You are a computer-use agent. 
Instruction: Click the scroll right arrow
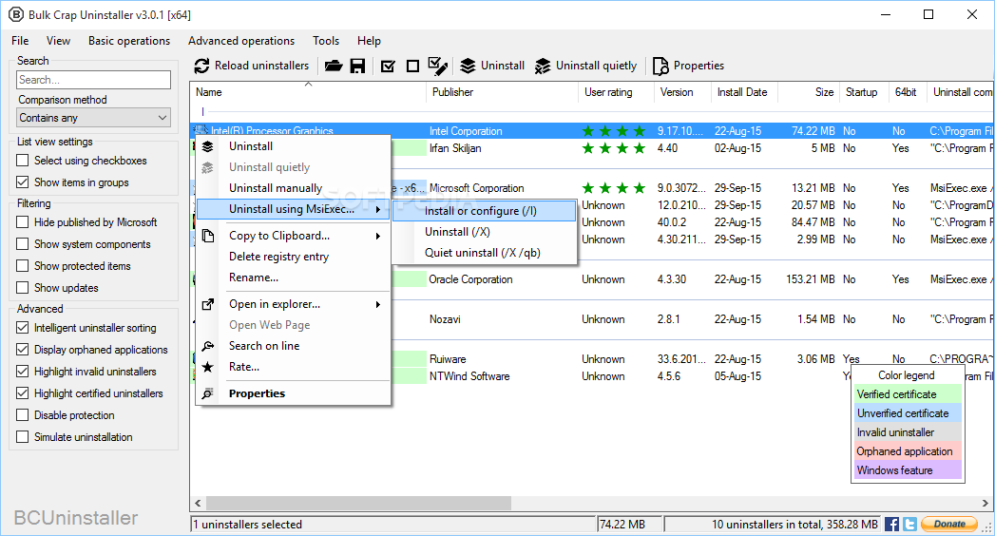click(985, 504)
